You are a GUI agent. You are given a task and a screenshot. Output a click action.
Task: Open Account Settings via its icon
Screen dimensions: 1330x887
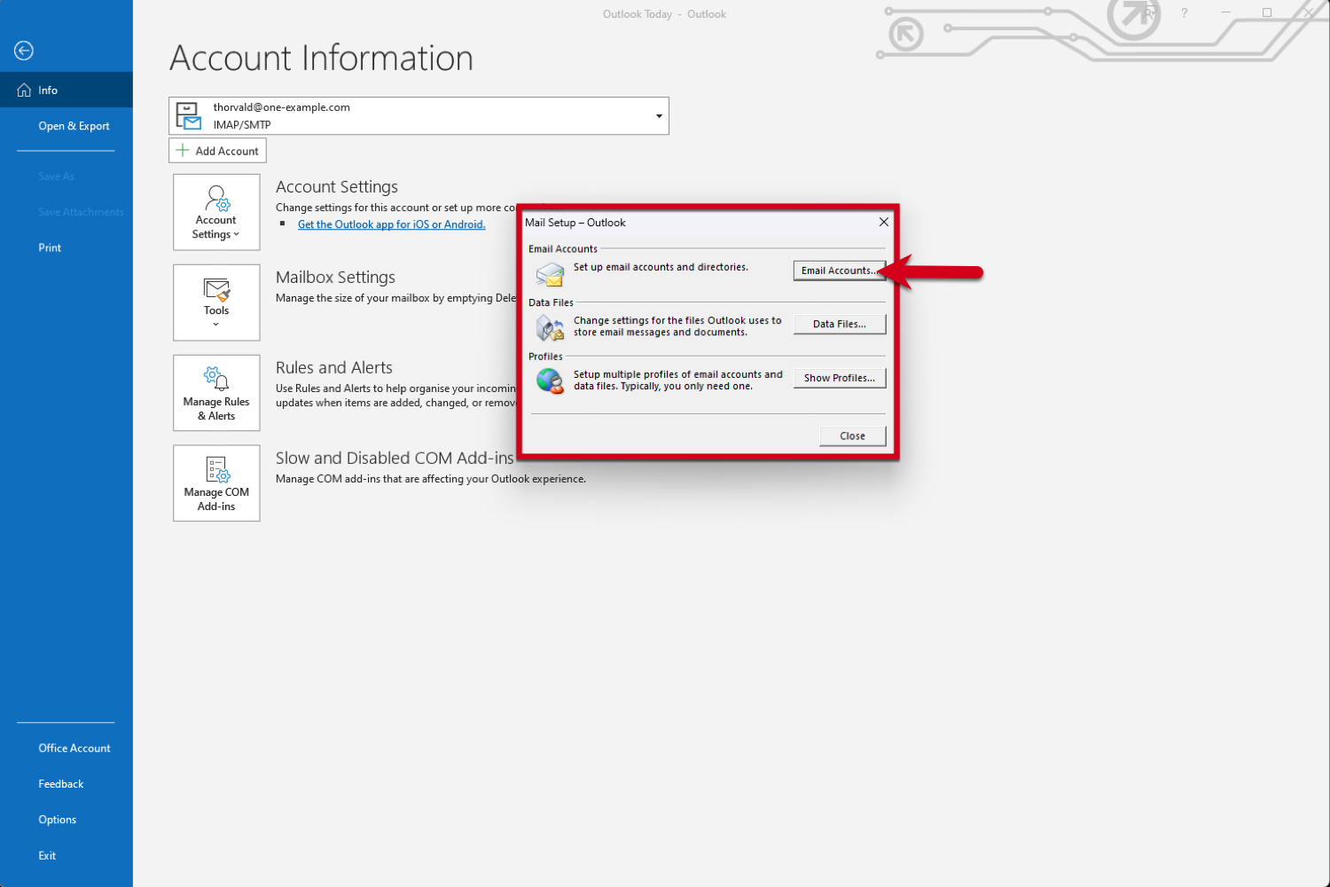216,199
